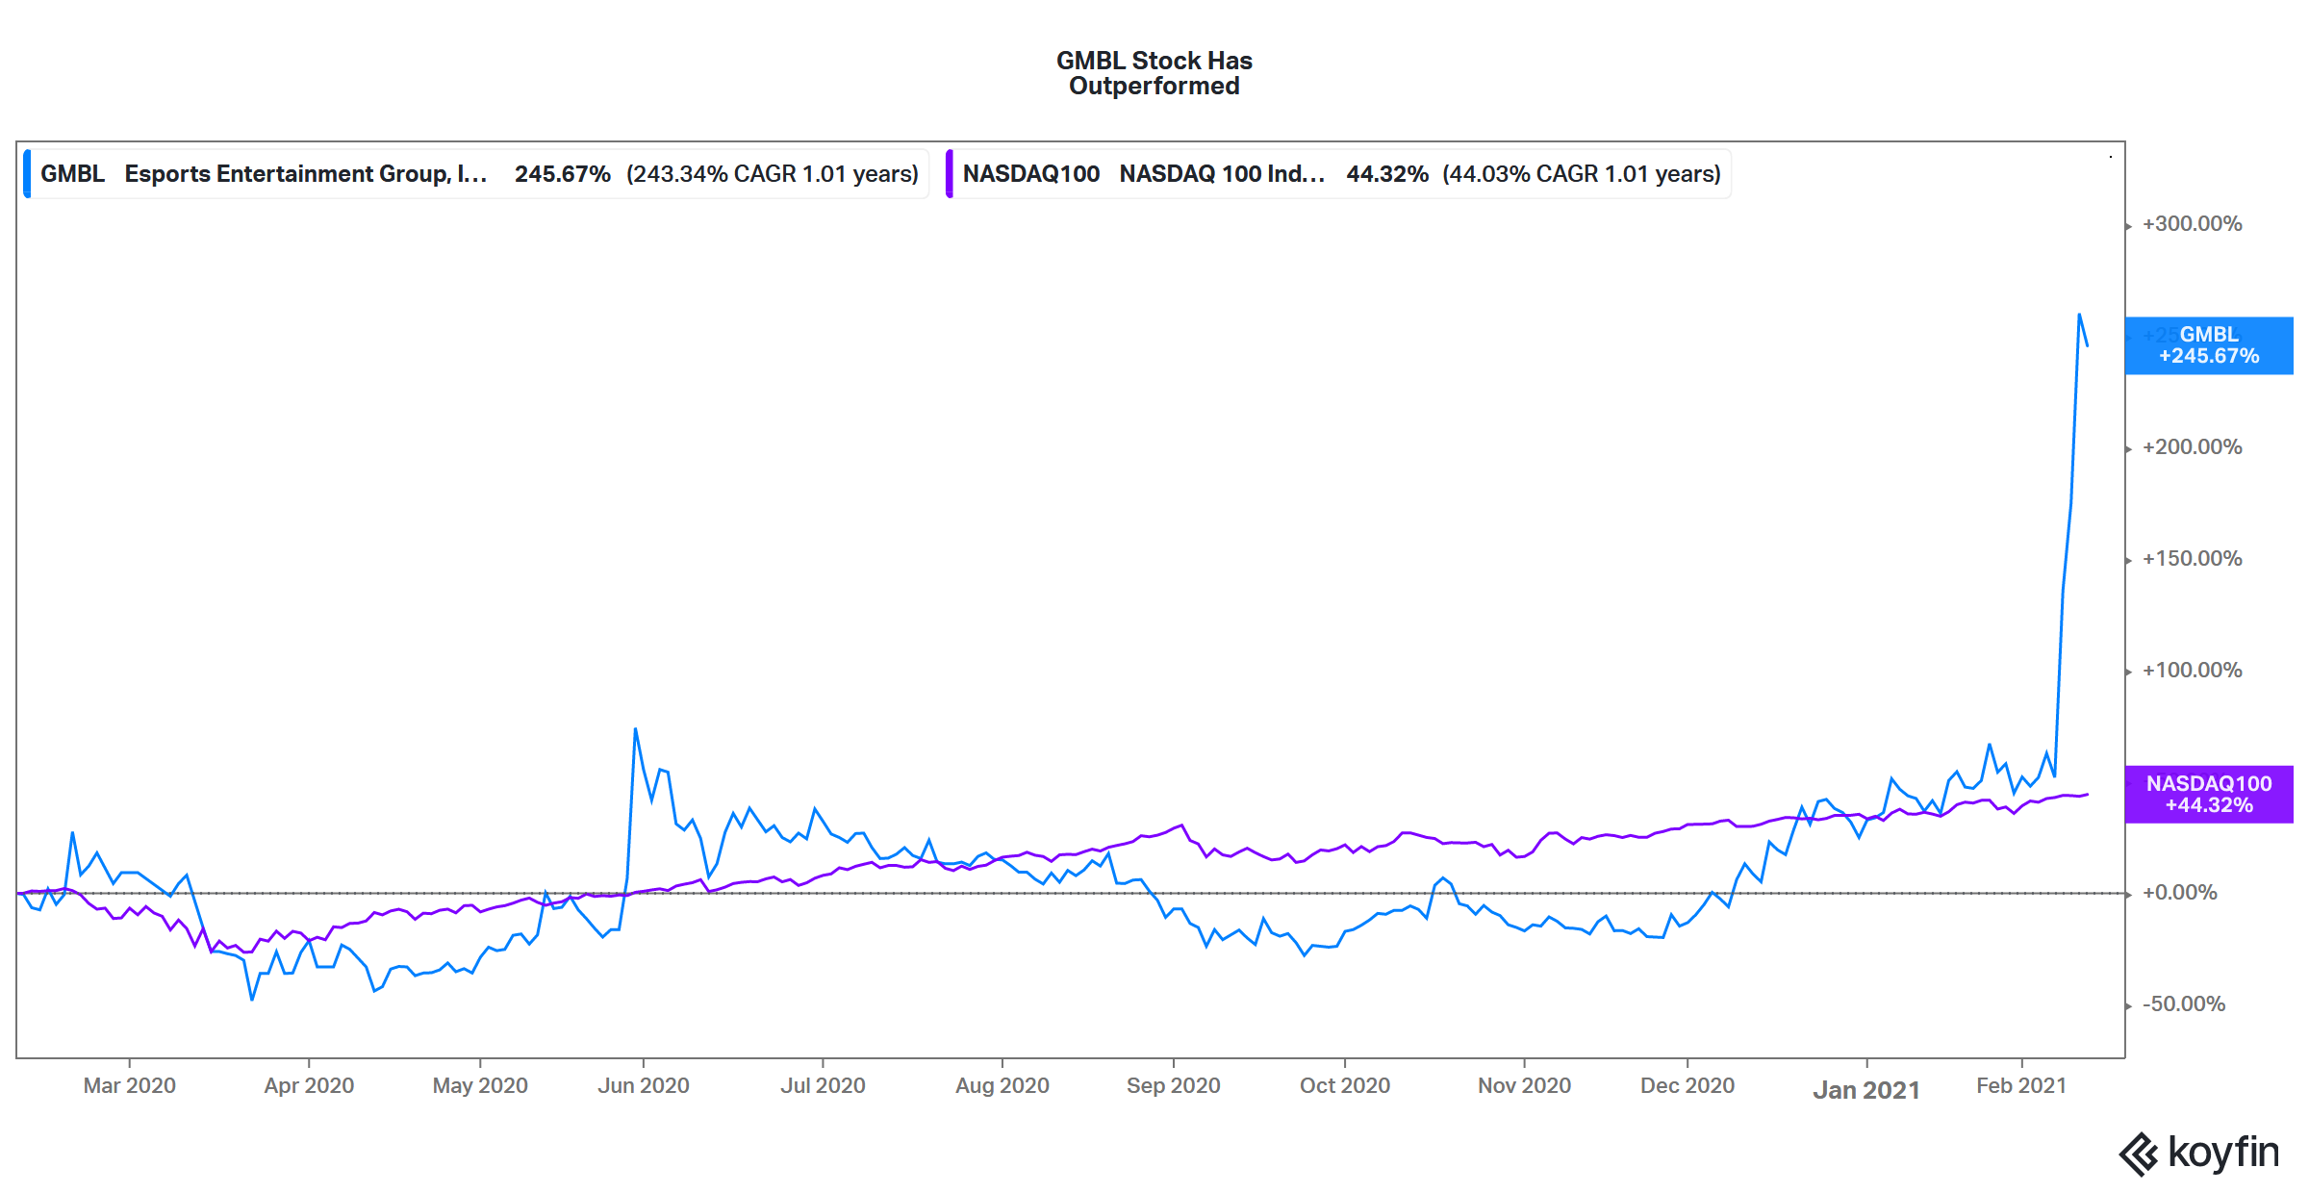Click the +200.00% y-axis label

(2192, 447)
